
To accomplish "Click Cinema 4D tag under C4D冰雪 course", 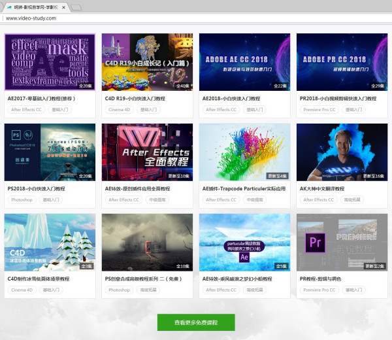I will 22,290.
